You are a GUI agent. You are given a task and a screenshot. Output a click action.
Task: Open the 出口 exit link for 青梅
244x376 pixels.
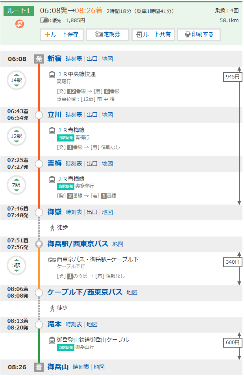(x=92, y=164)
